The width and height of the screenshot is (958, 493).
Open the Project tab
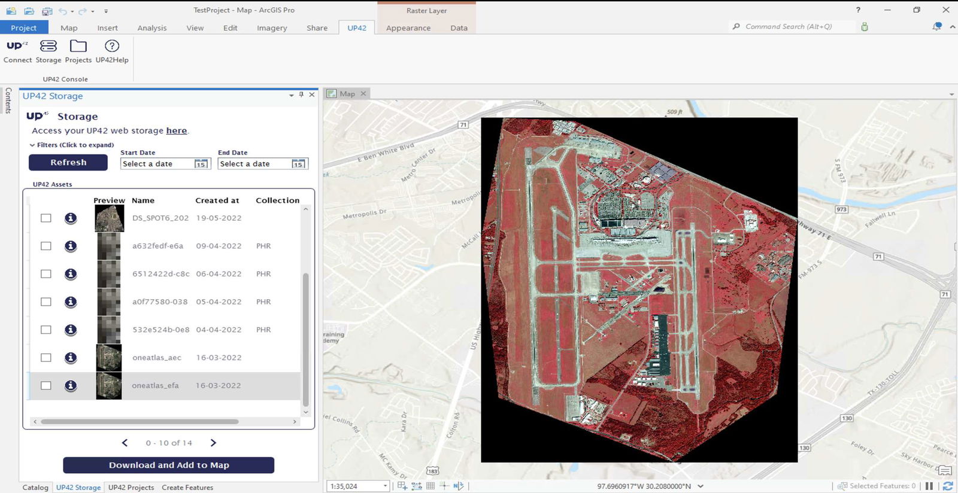(23, 28)
